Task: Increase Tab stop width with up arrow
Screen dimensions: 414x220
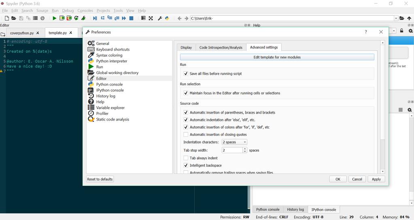Action: click(245, 148)
